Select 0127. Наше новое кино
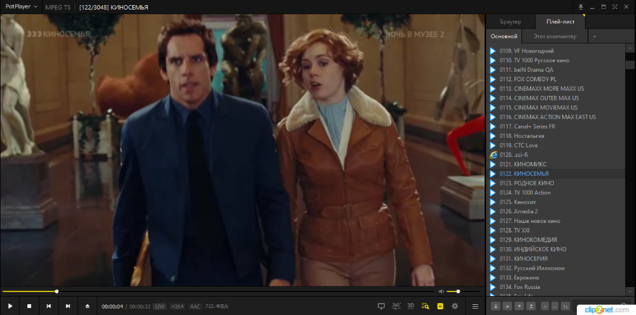The width and height of the screenshot is (636, 315). click(x=555, y=221)
